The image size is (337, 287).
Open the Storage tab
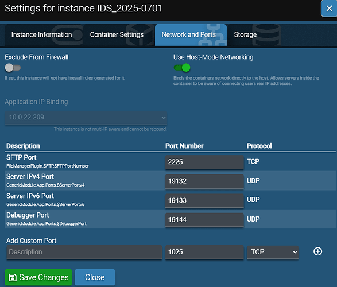pos(254,35)
